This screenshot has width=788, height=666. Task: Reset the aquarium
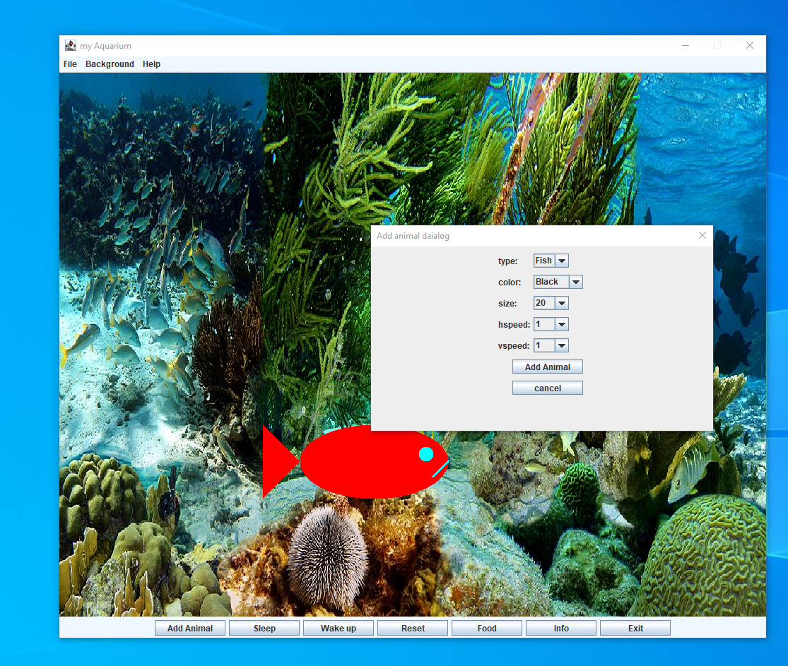412,627
